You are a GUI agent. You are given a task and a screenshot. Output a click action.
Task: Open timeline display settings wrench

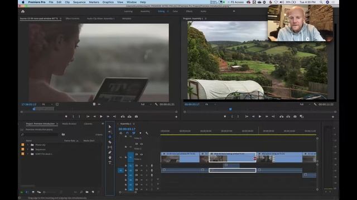pos(147,133)
